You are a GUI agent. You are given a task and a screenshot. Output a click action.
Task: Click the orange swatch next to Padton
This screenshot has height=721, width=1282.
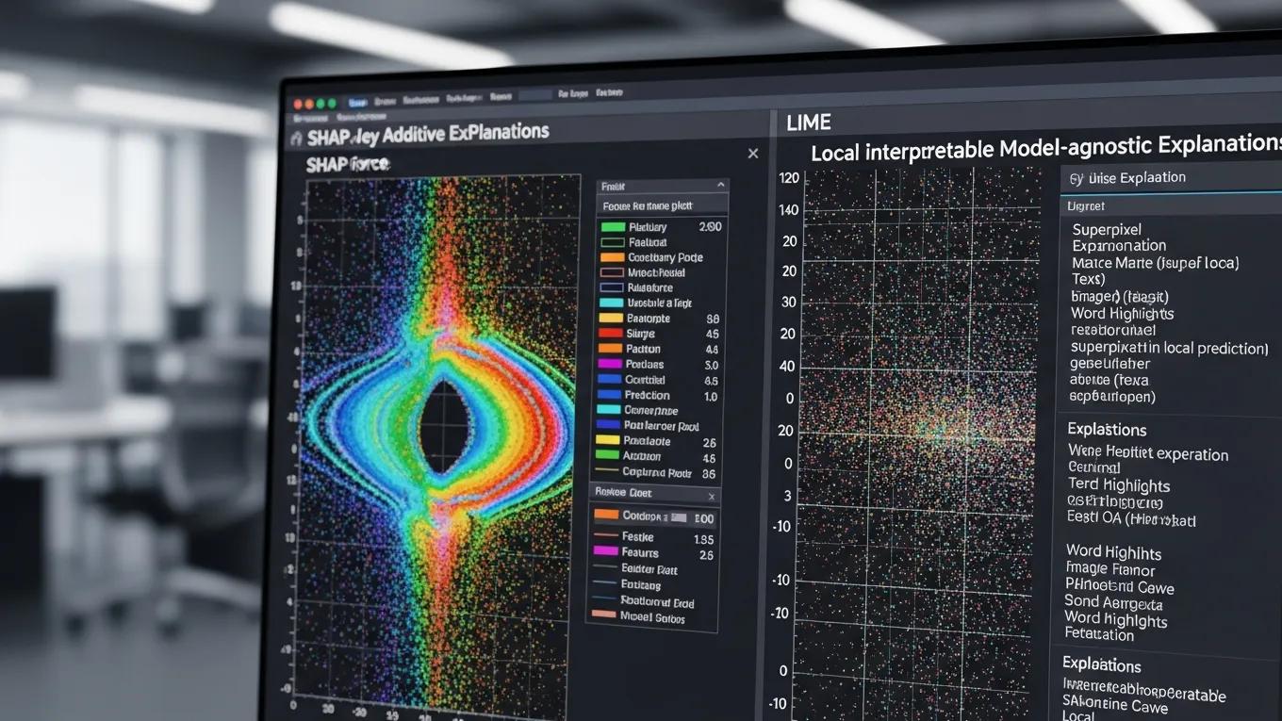click(x=611, y=349)
